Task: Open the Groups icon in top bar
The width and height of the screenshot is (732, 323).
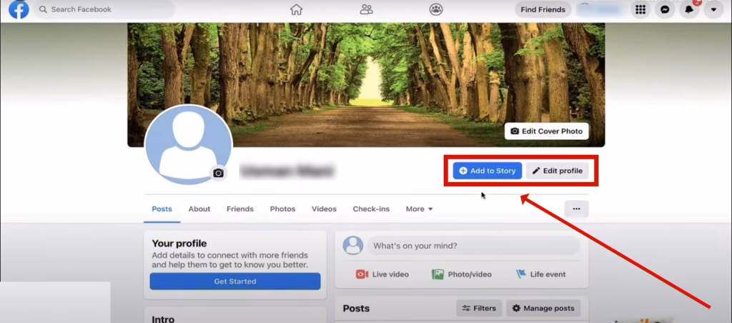Action: (436, 9)
